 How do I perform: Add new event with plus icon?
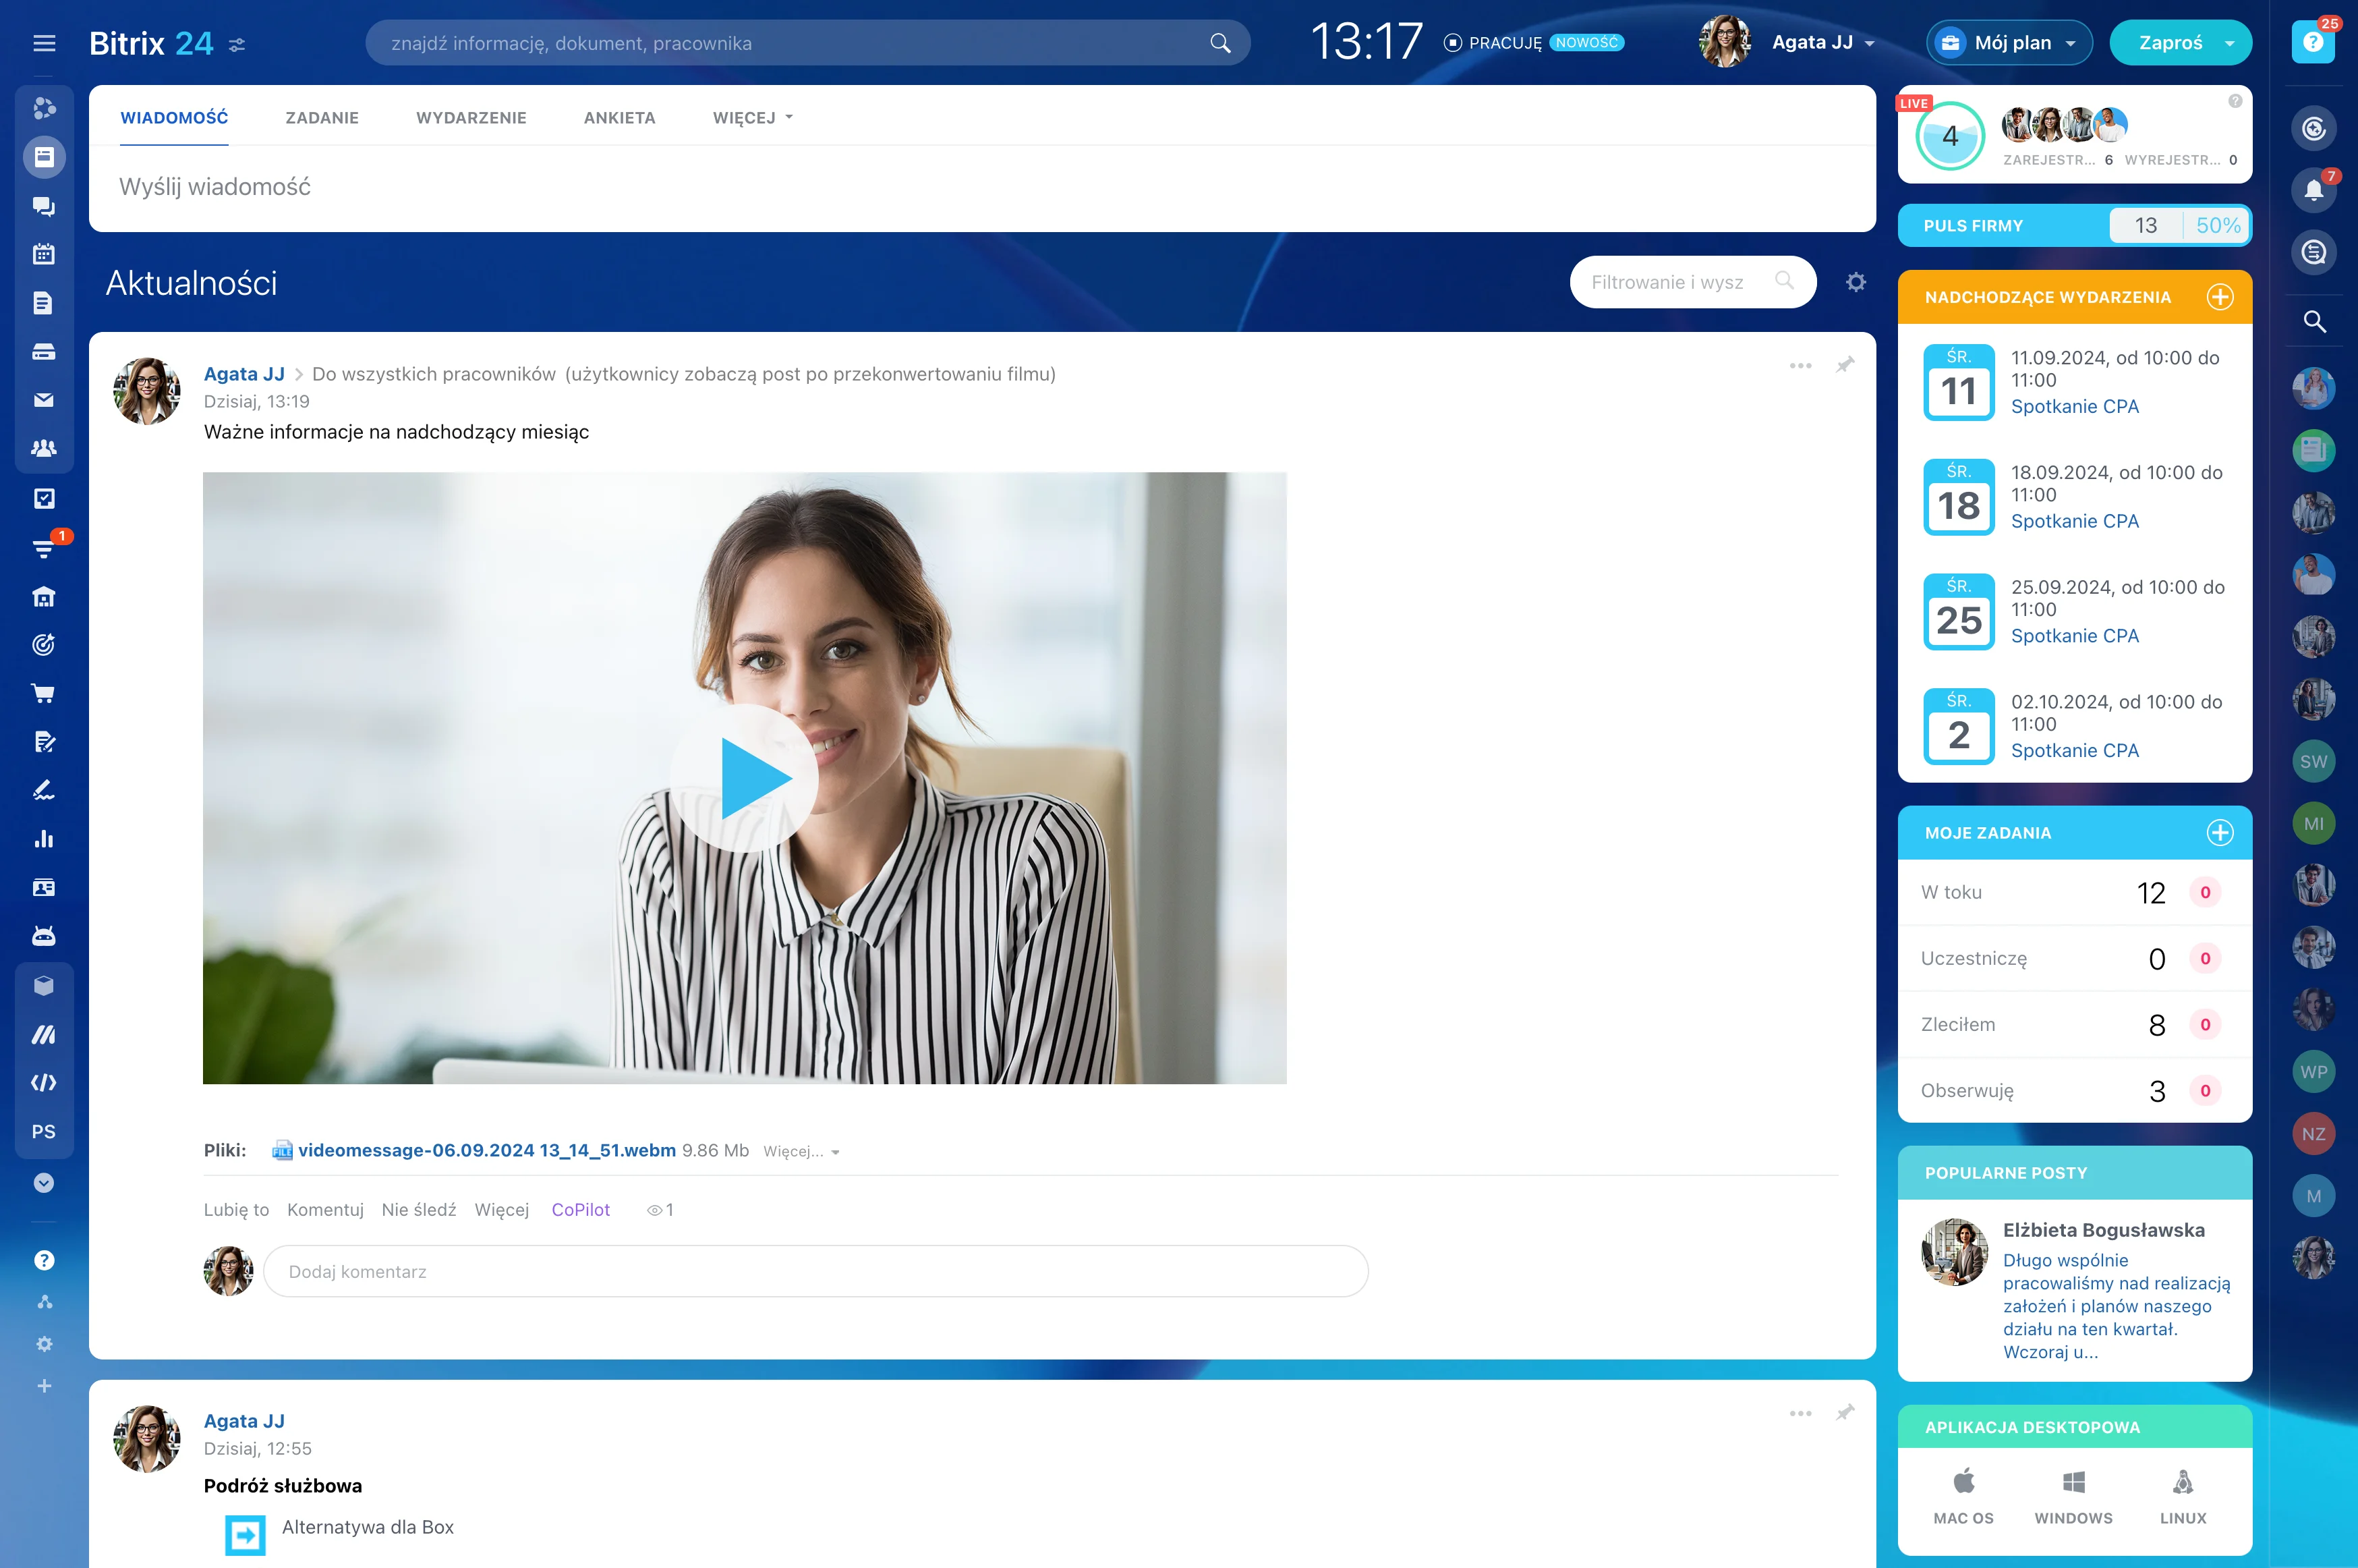[x=2219, y=297]
